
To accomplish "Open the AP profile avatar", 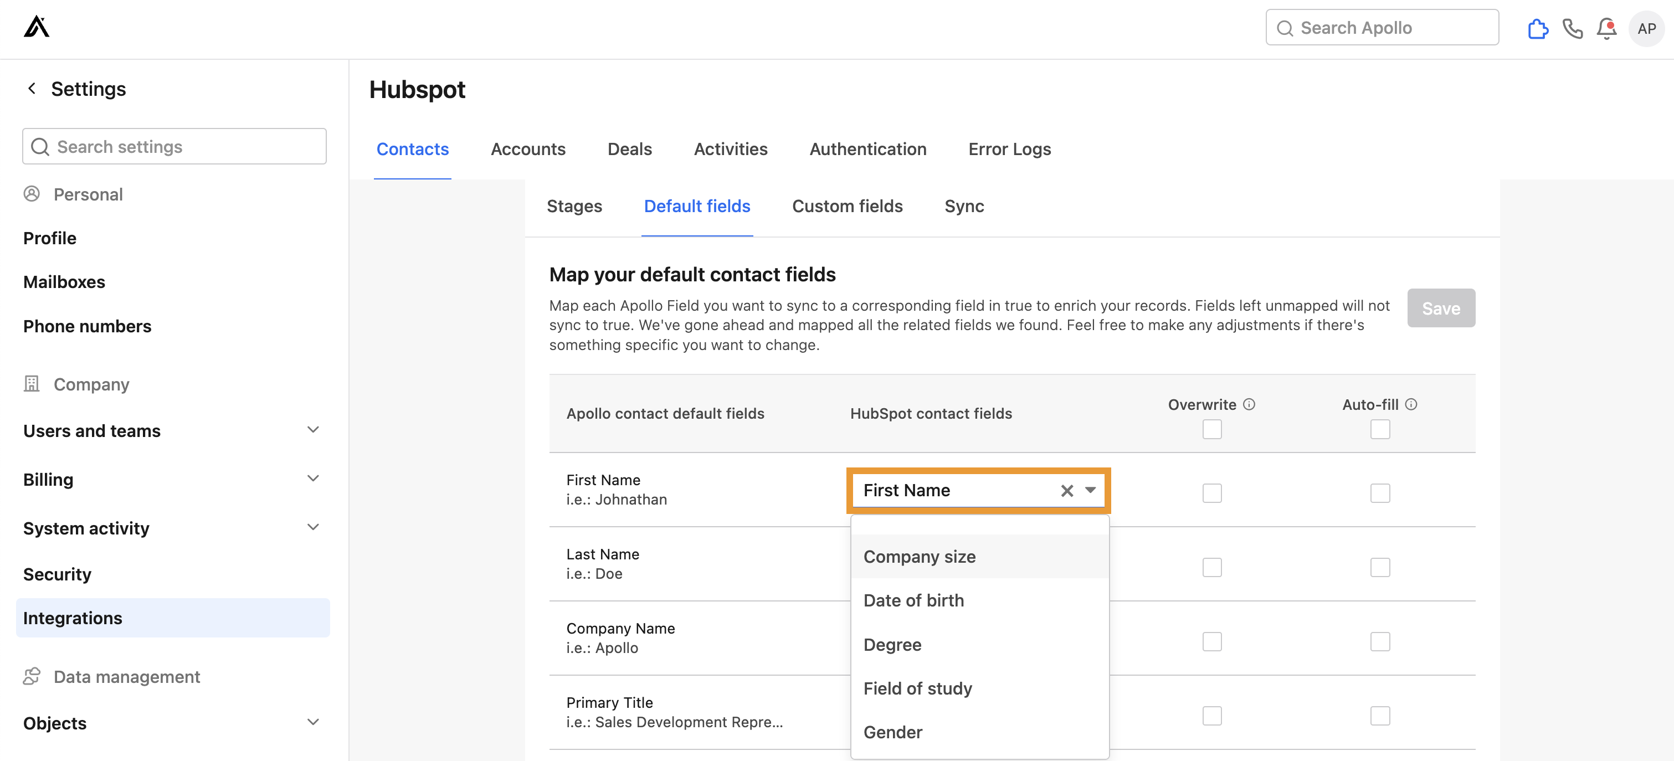I will (1646, 29).
